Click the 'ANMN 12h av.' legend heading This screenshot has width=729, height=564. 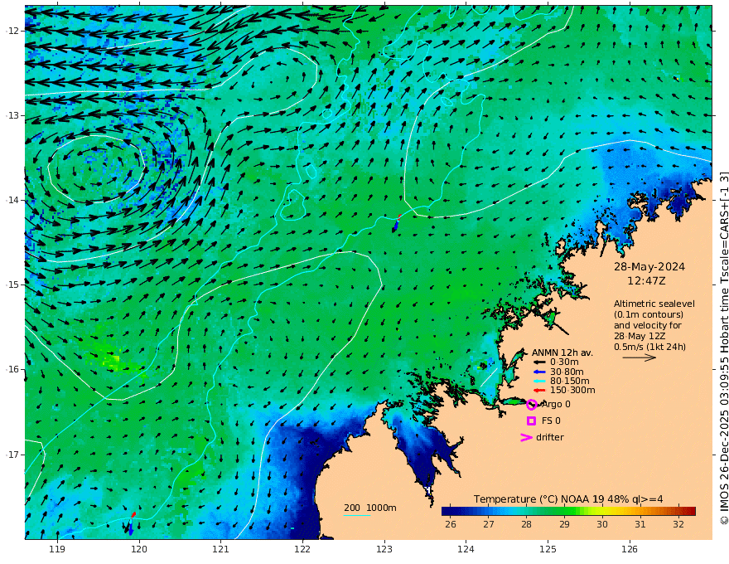[562, 352]
